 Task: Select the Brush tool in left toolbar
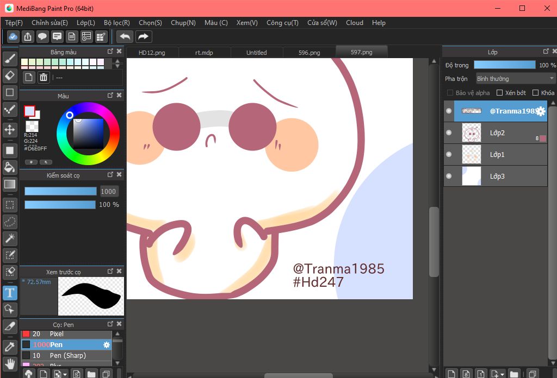[x=10, y=59]
